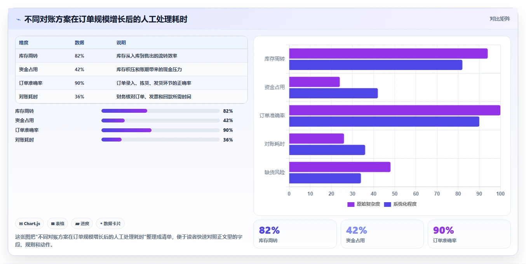526x264 pixels.
Task: Click the blue 缺货风险 chart bar
Action: (x=325, y=178)
